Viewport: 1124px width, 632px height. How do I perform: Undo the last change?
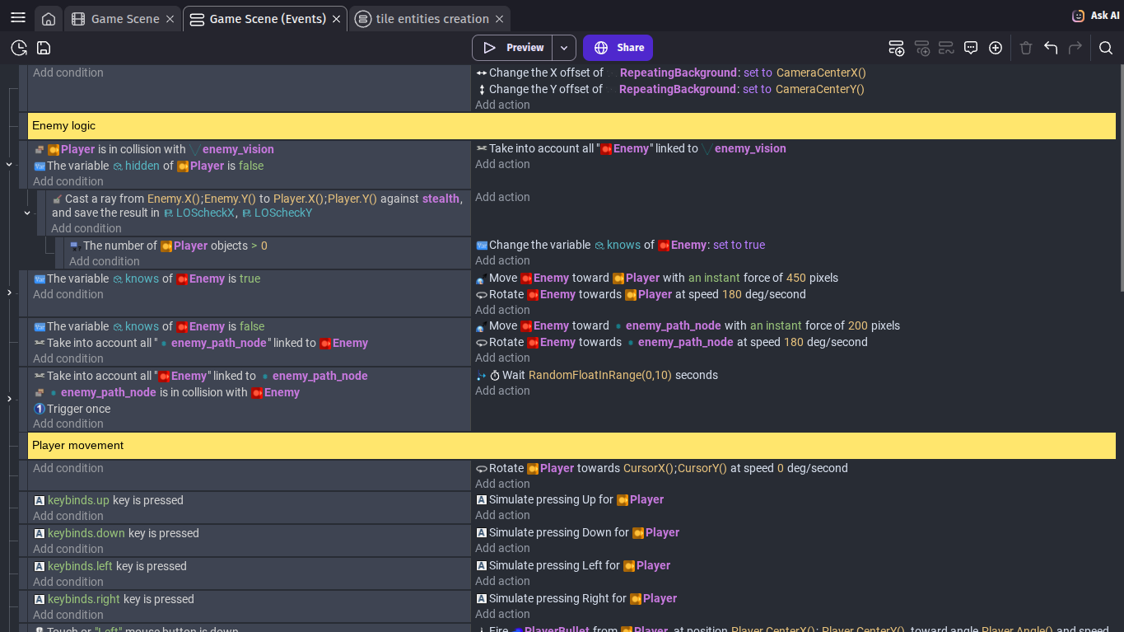tap(1051, 48)
